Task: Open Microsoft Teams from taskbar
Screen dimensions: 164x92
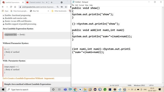Action: tap(65, 89)
